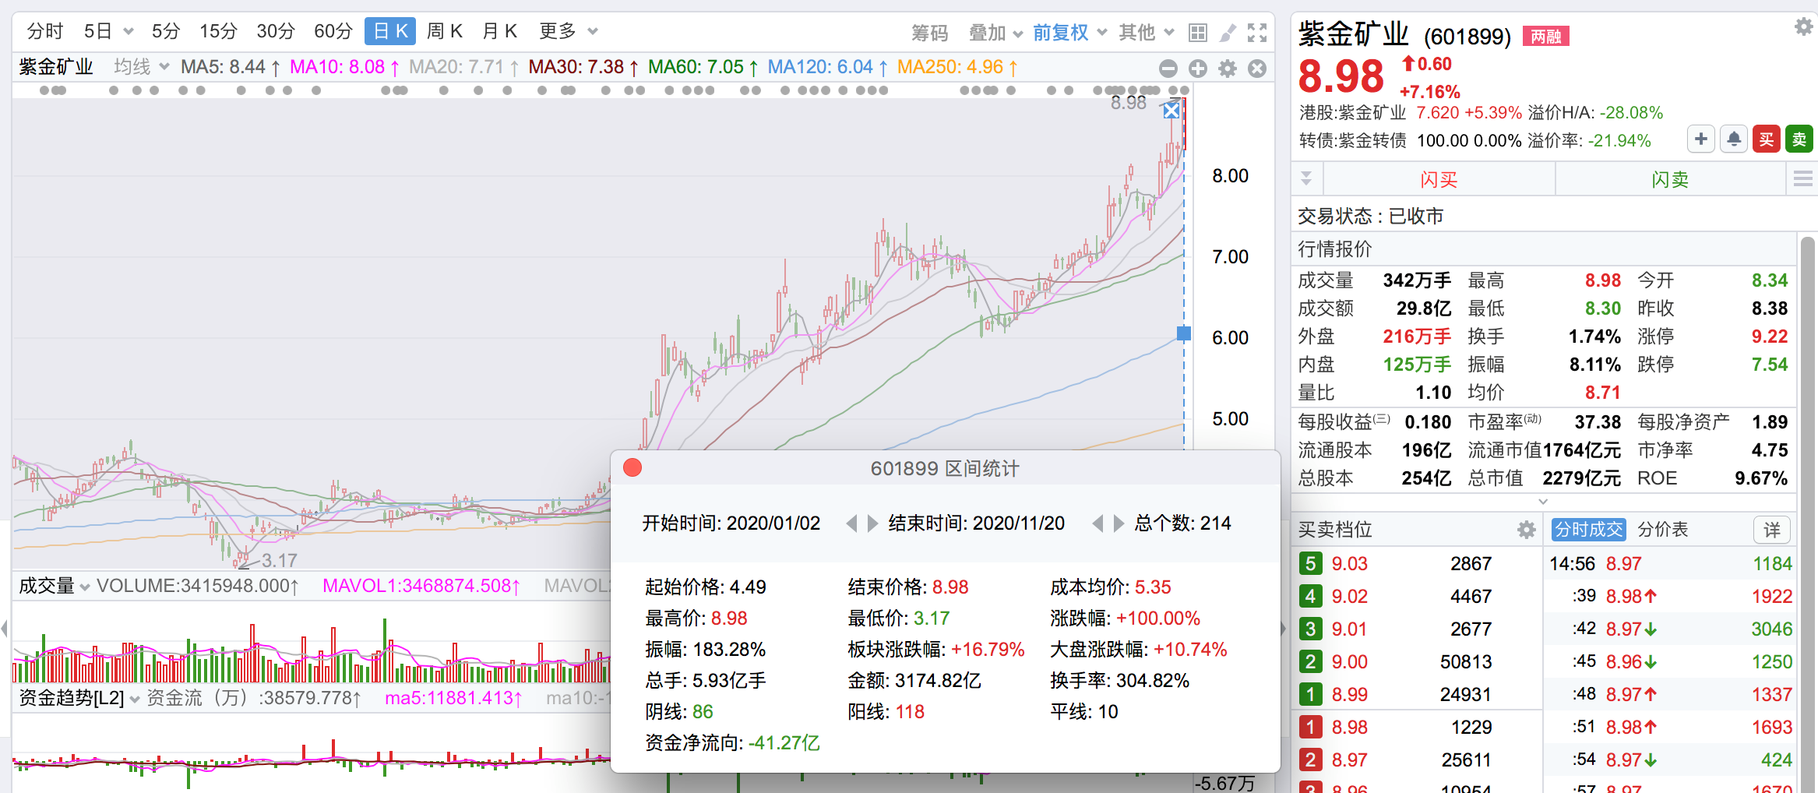Switch to the 分价表 tab
The width and height of the screenshot is (1818, 793).
pyautogui.click(x=1662, y=530)
